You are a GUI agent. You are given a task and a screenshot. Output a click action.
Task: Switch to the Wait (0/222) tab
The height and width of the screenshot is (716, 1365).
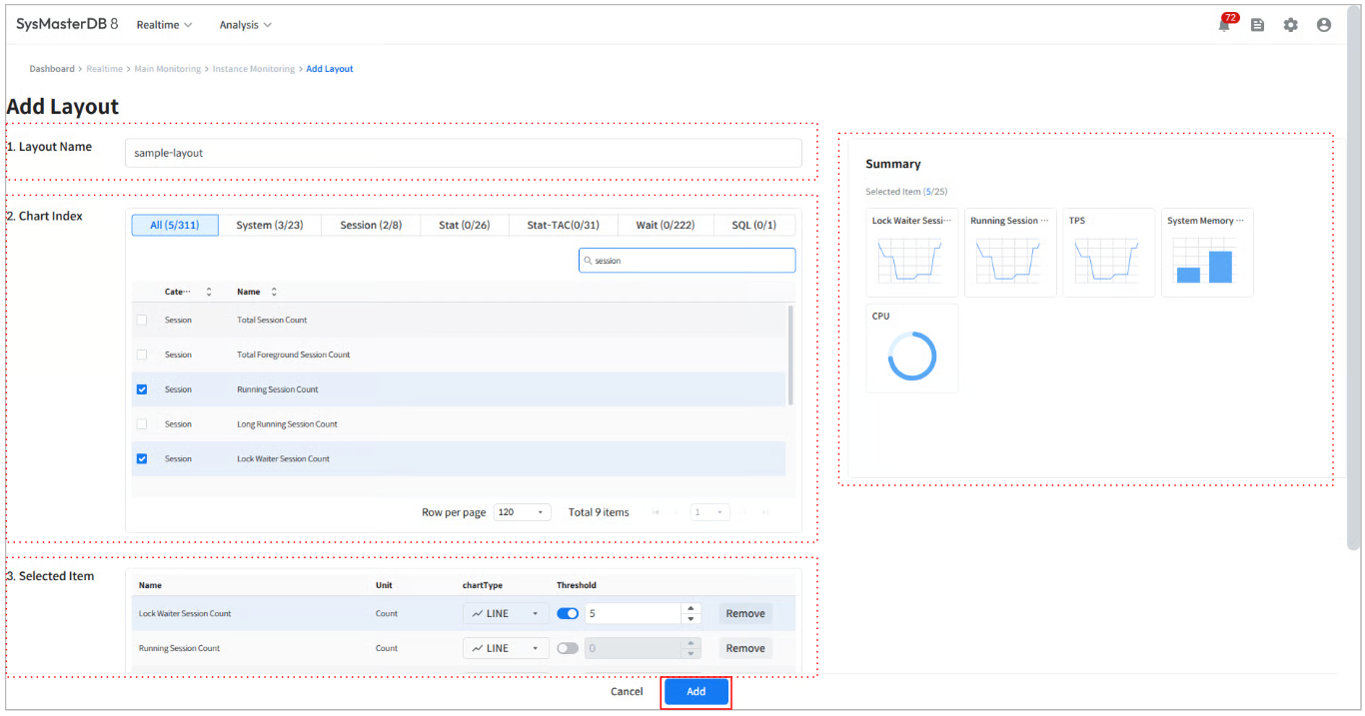click(x=666, y=226)
